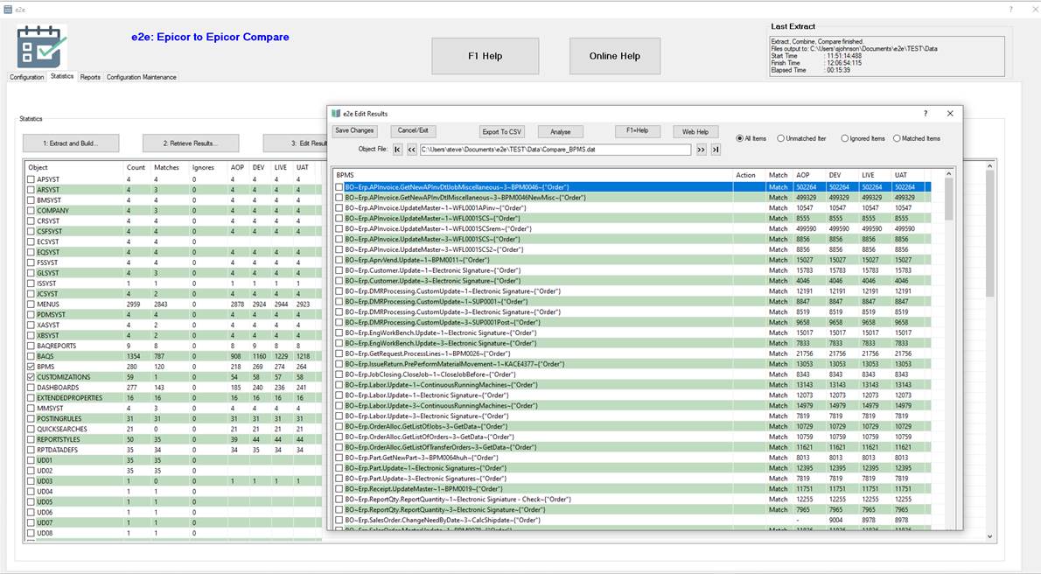Open the Configuration Maintenance tab
The width and height of the screenshot is (1041, 574).
click(142, 77)
